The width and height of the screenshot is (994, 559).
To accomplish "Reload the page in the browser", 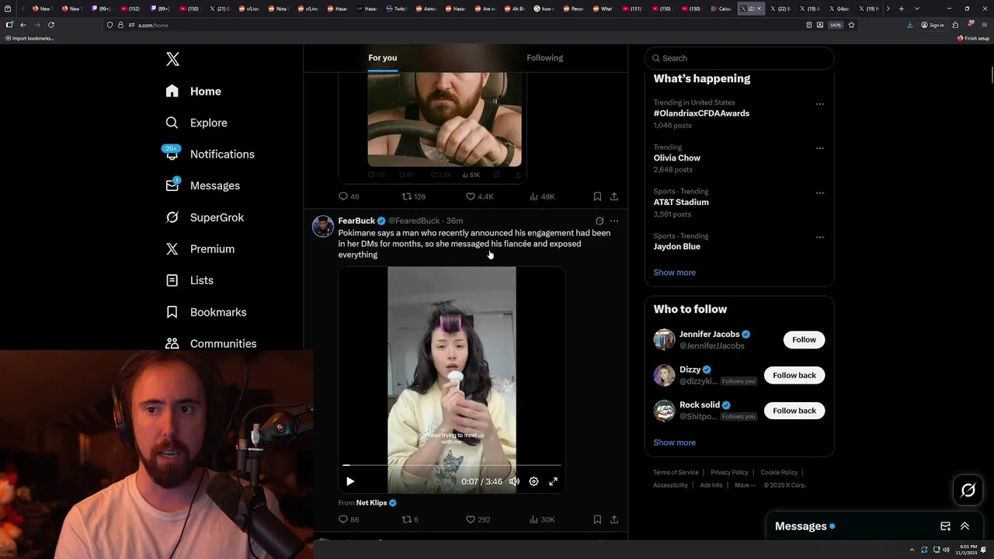I will click(x=51, y=25).
